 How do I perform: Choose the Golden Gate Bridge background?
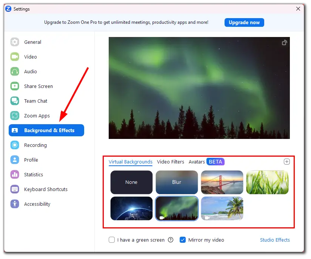pos(222,182)
